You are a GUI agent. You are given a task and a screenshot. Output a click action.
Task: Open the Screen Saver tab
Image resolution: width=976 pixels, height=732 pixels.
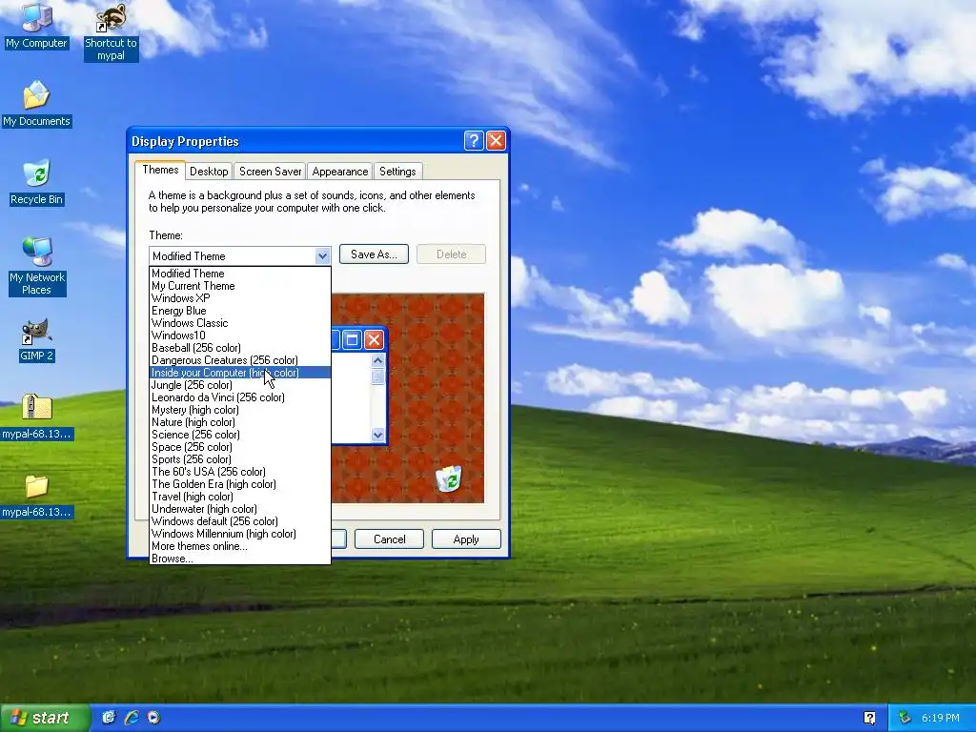pos(270,172)
